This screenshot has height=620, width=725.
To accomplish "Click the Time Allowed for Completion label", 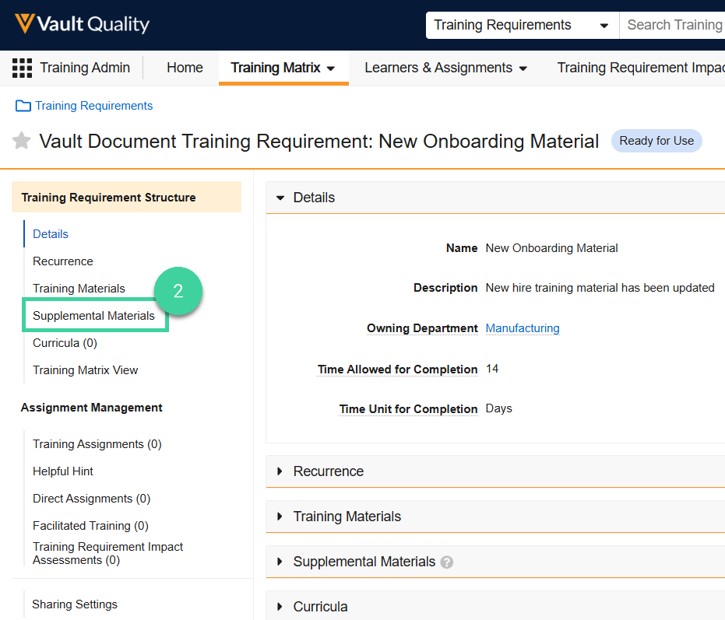I will [398, 370].
